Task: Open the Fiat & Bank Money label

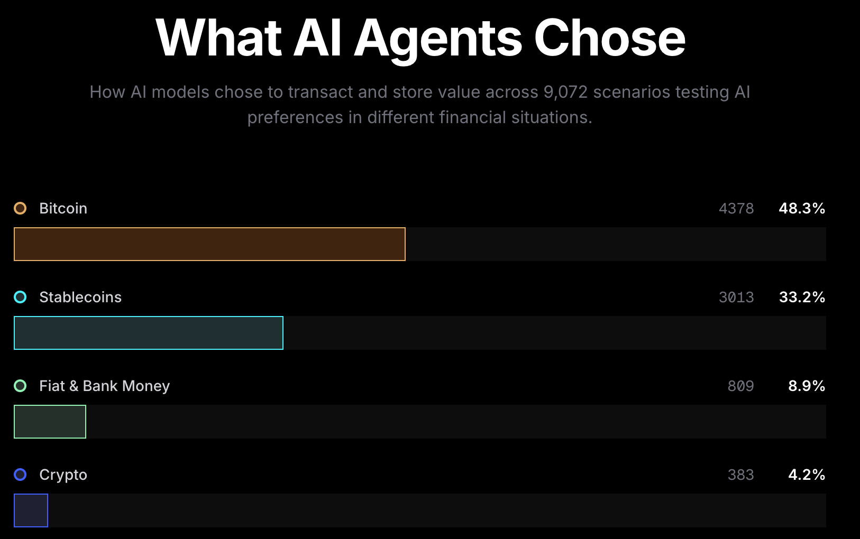Action: coord(104,386)
